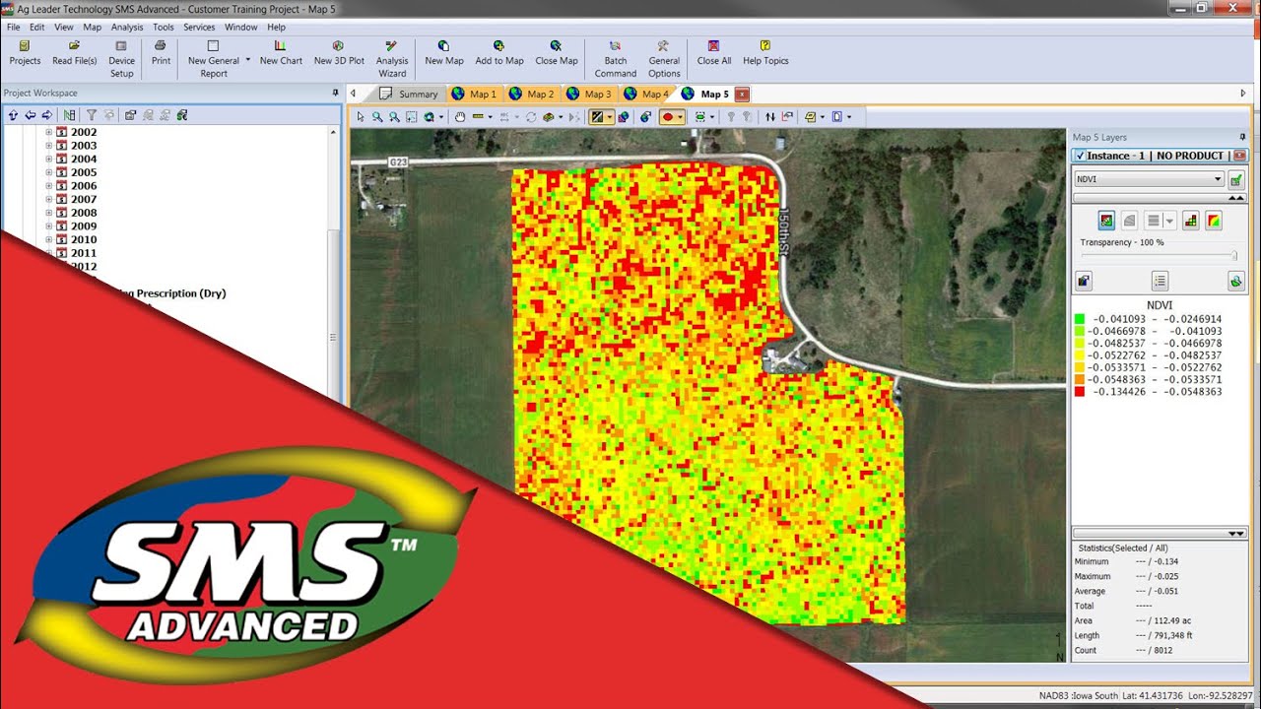Select the pan hand tool
The width and height of the screenshot is (1261, 709).
[459, 116]
